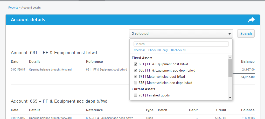This screenshot has height=119, width=265.
Task: Click the 'Check all' link
Action: pyautogui.click(x=140, y=50)
